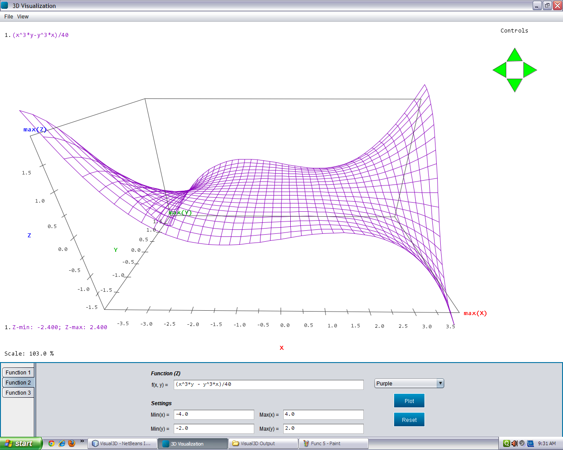Click the Plot button
The height and width of the screenshot is (450, 563).
[x=409, y=400]
